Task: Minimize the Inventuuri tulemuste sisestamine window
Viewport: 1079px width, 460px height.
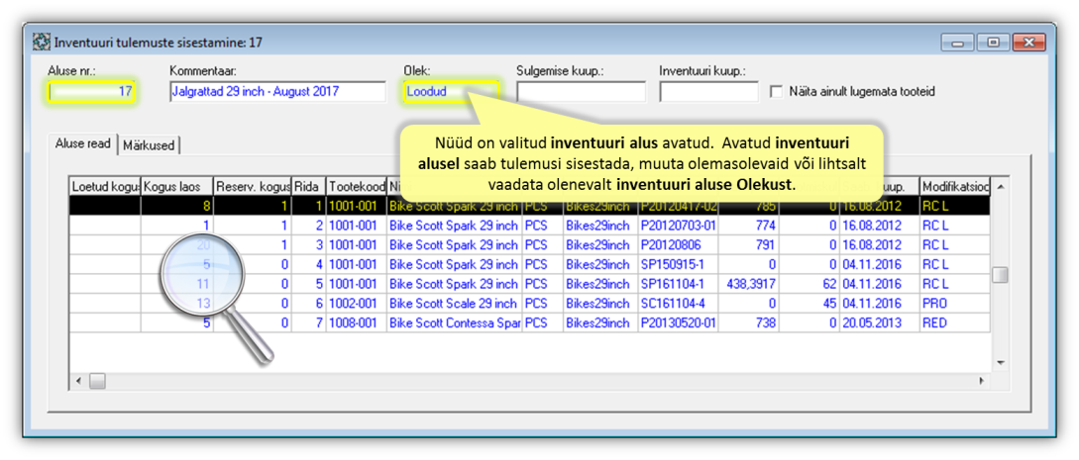Action: click(x=957, y=43)
